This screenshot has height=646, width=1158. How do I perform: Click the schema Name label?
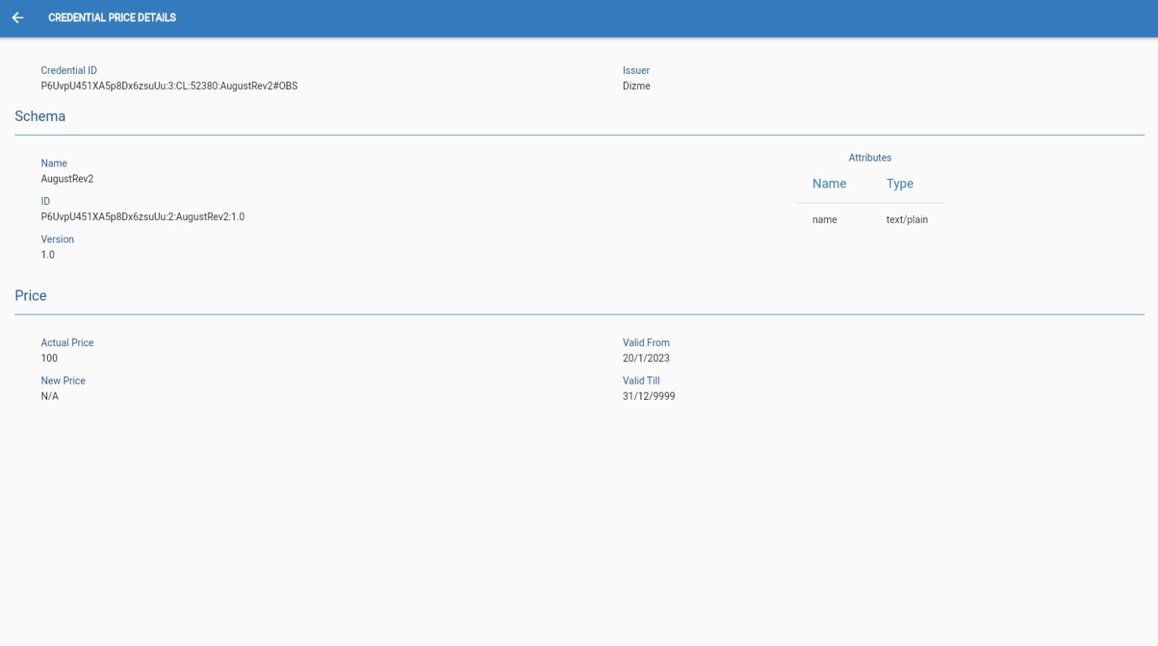pos(54,163)
